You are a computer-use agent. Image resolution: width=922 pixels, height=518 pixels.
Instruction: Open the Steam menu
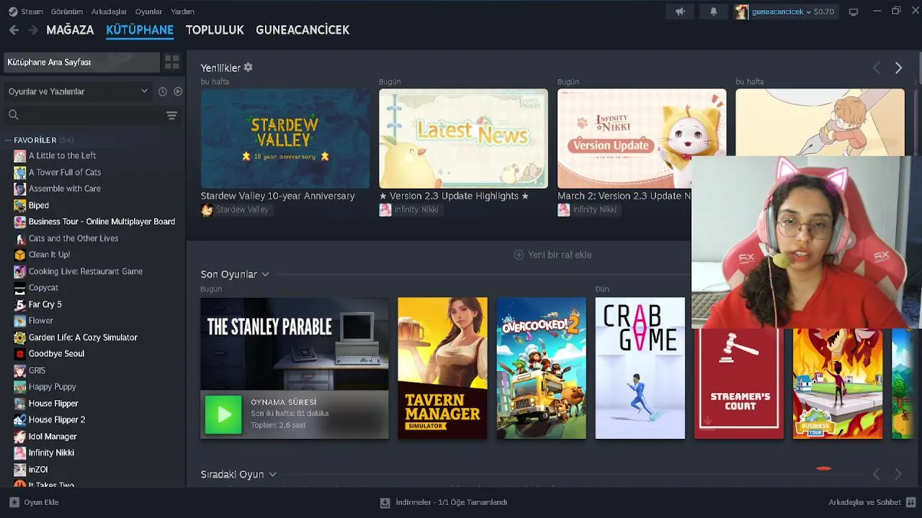tap(32, 12)
